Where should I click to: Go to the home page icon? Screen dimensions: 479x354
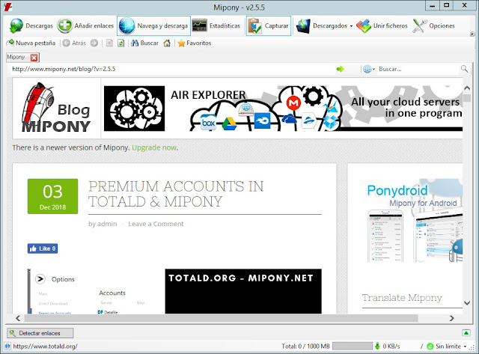click(x=167, y=43)
